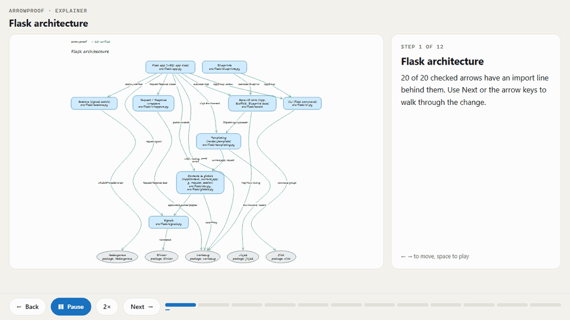The width and height of the screenshot is (570, 320).
Task: Select the Sessions (signed cookie) node
Action: tap(94, 103)
